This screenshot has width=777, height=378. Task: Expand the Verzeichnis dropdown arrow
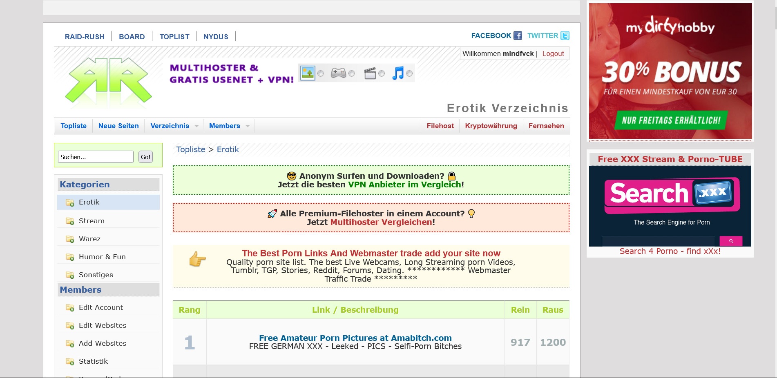pos(196,126)
